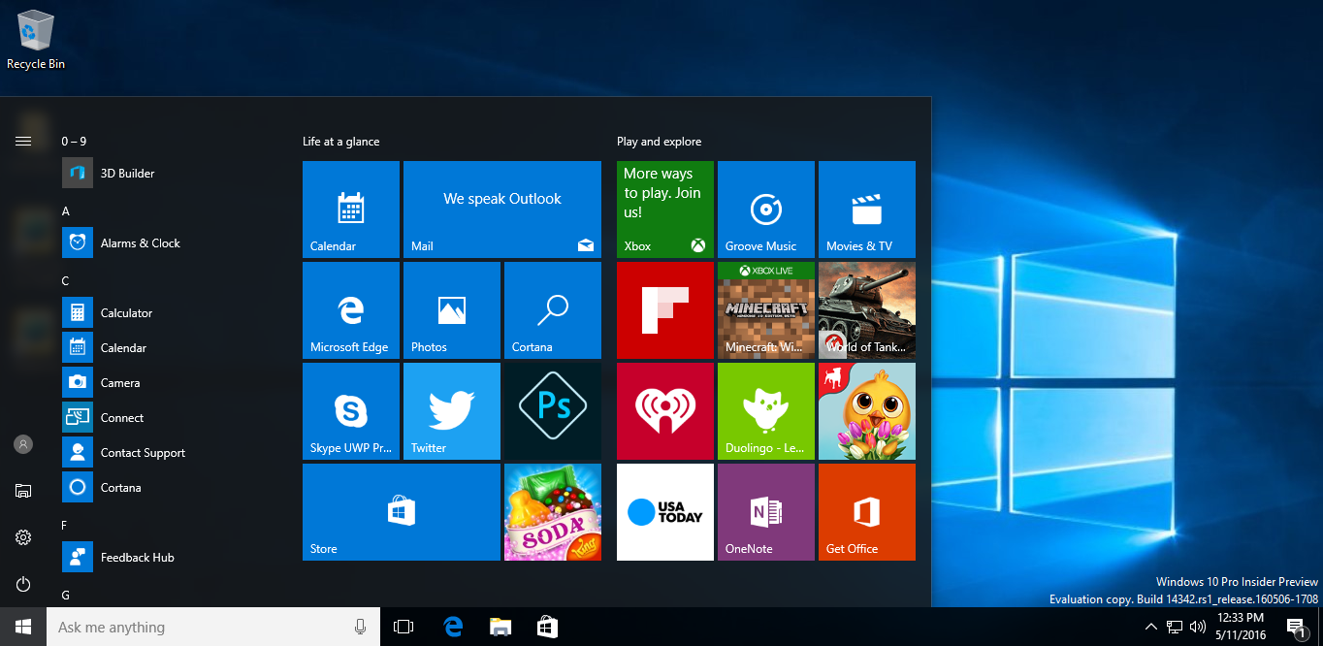Open the Twitter tile

[452, 411]
